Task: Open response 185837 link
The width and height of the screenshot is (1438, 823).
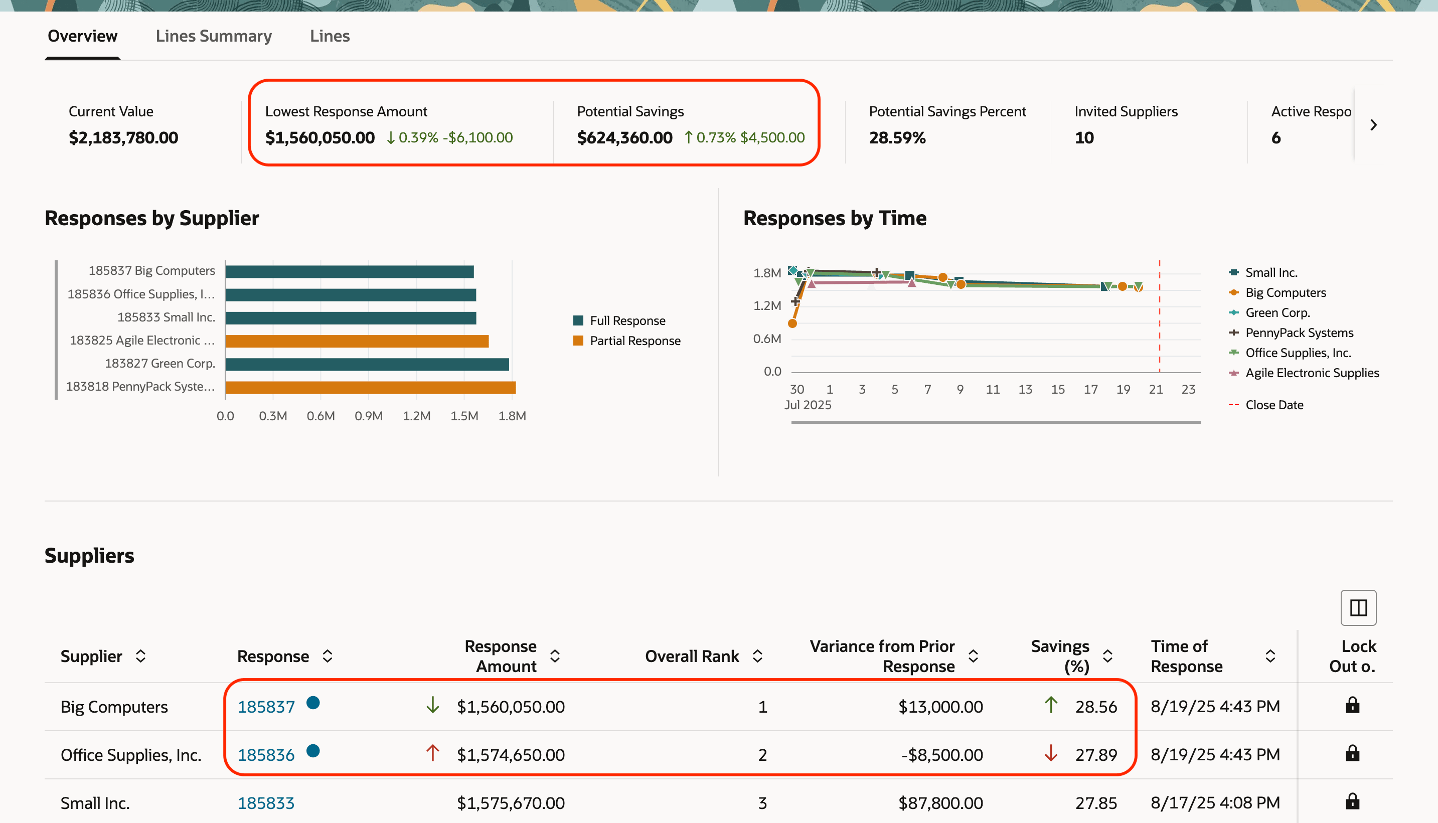Action: coord(266,707)
